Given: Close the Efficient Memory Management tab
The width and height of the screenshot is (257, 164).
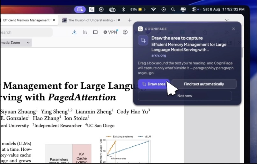Looking at the screenshot, I should [x=54, y=20].
